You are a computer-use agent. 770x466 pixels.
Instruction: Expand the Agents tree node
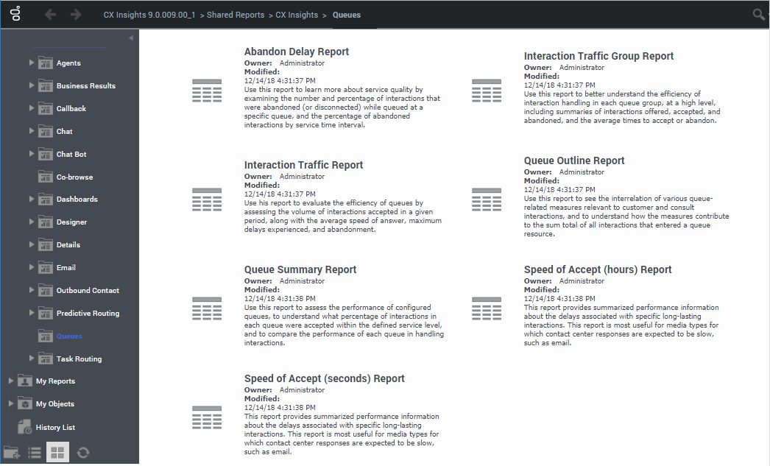click(x=31, y=63)
